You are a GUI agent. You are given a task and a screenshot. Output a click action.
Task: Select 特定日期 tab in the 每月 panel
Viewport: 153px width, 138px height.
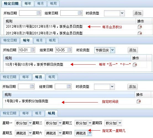pos(10,77)
